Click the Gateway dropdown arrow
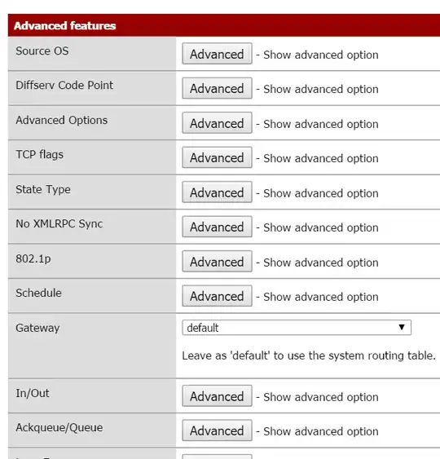The height and width of the screenshot is (459, 440). coord(402,327)
